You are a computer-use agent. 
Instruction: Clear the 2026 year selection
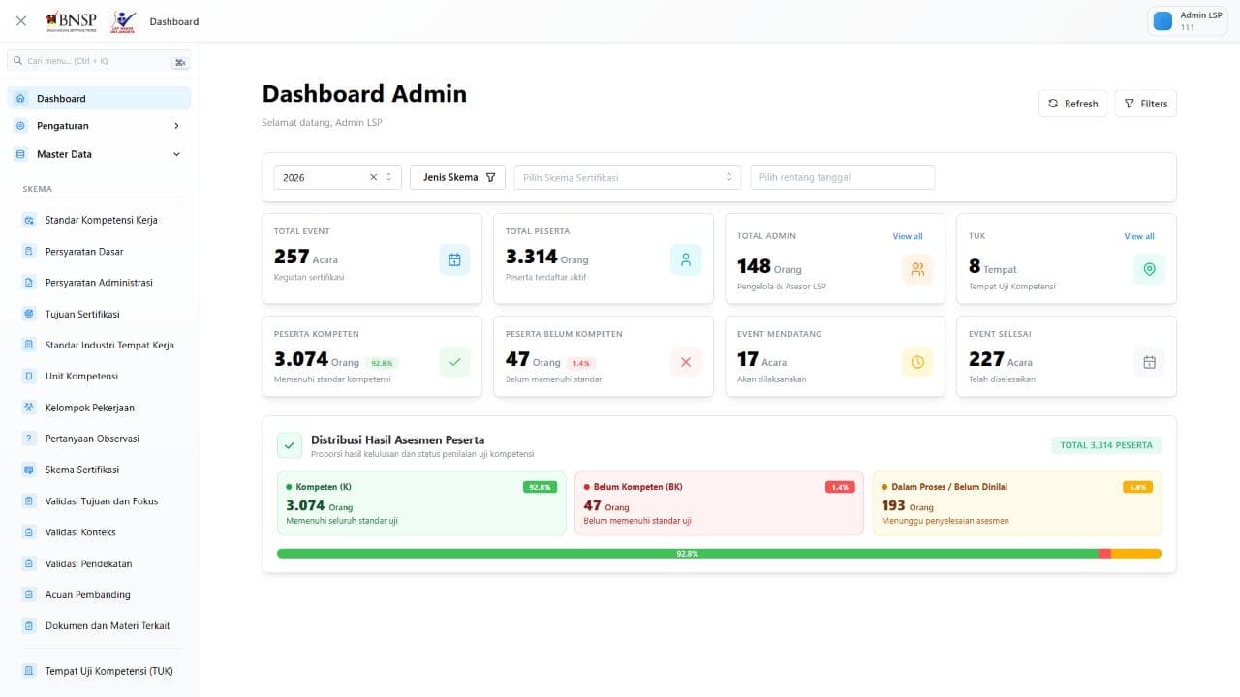[x=373, y=177]
